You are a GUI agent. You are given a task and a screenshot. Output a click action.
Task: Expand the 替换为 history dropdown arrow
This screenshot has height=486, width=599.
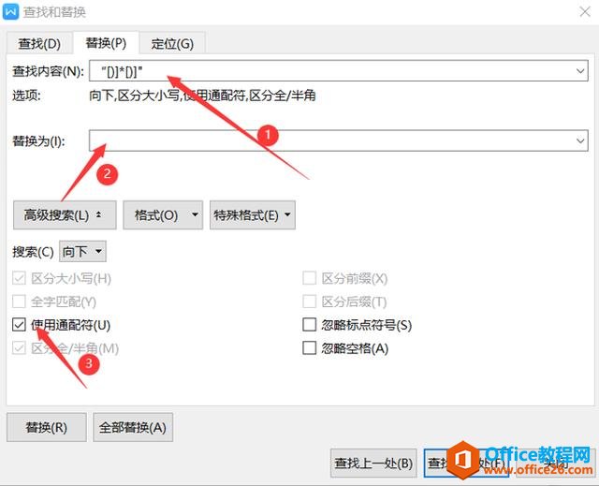click(580, 141)
